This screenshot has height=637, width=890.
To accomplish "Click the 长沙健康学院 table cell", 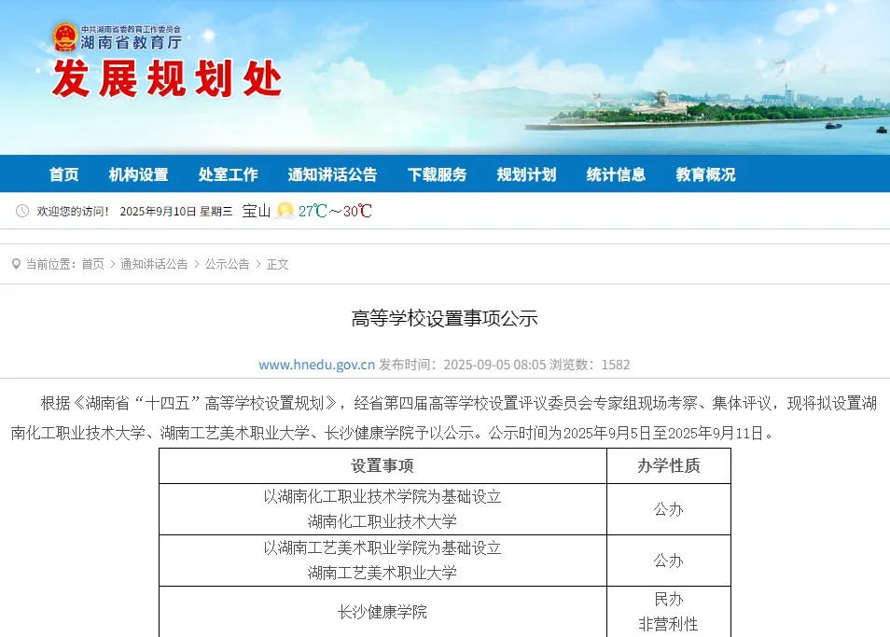I will pos(382,612).
